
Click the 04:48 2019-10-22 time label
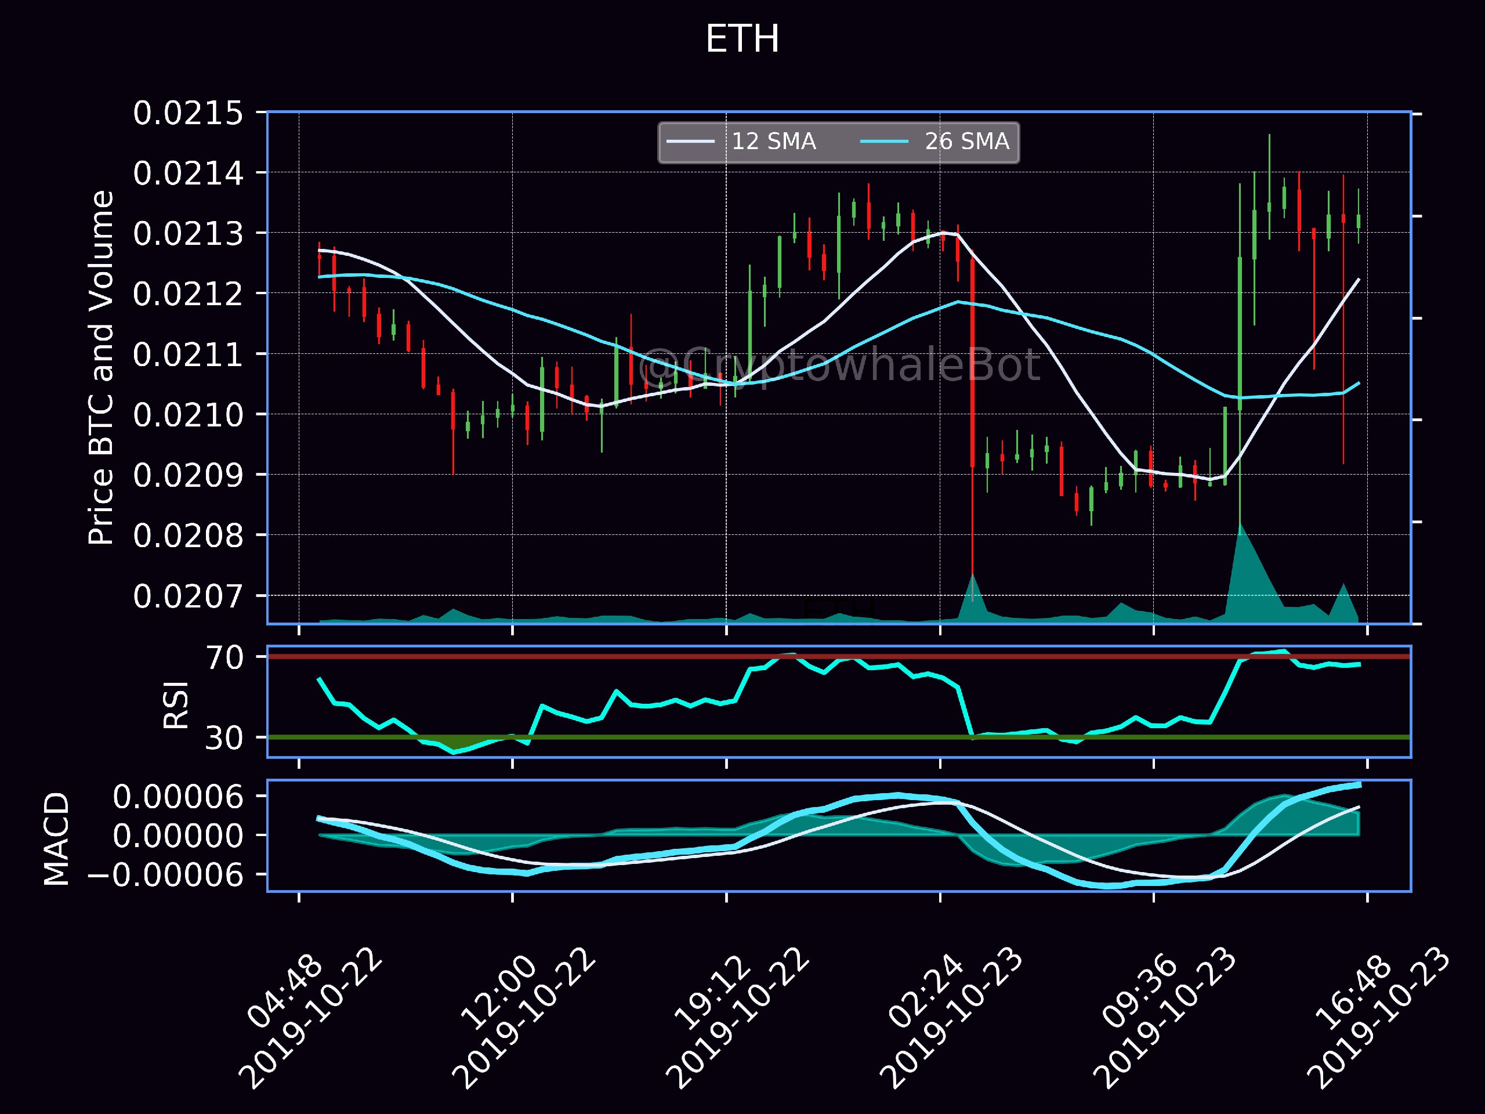(310, 1017)
